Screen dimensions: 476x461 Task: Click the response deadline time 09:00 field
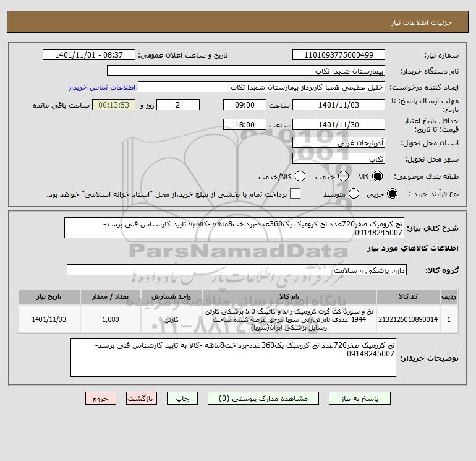click(x=245, y=105)
